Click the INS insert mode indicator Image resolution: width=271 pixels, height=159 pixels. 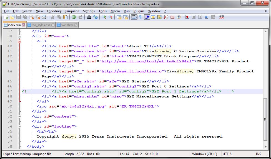point(259,154)
